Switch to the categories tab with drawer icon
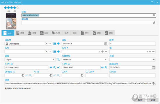 (44, 33)
